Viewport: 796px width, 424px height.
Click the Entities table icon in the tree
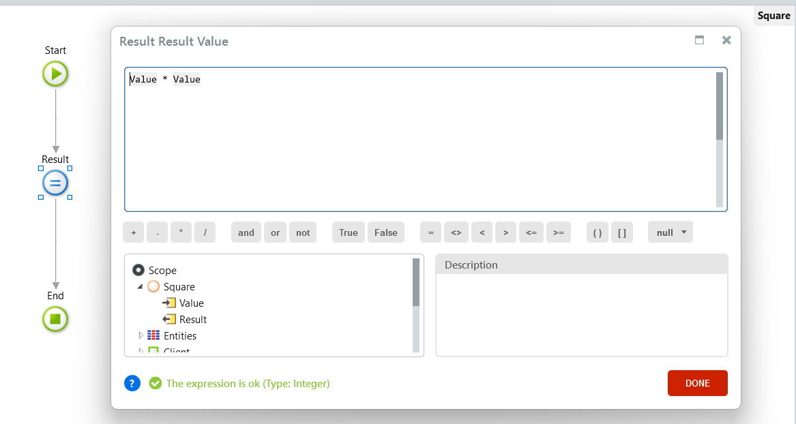[x=154, y=335]
